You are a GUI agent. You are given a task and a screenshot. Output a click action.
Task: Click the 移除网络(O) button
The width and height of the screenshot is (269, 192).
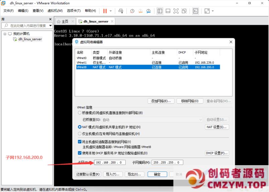coord(190,101)
